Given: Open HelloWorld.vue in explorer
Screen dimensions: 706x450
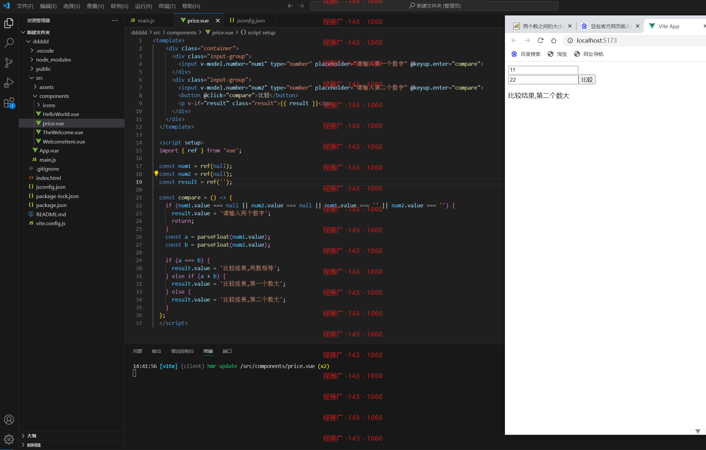Looking at the screenshot, I should (71, 114).
